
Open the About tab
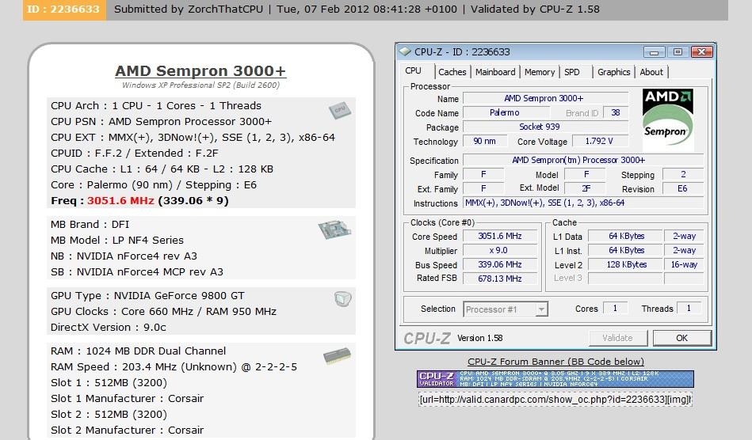(x=651, y=72)
